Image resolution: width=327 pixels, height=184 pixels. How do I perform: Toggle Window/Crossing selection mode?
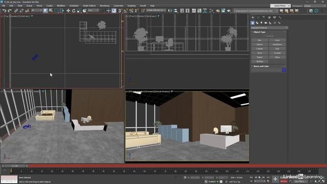pos(62,10)
